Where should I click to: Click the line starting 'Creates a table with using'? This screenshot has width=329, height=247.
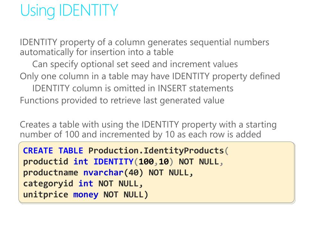point(148,125)
